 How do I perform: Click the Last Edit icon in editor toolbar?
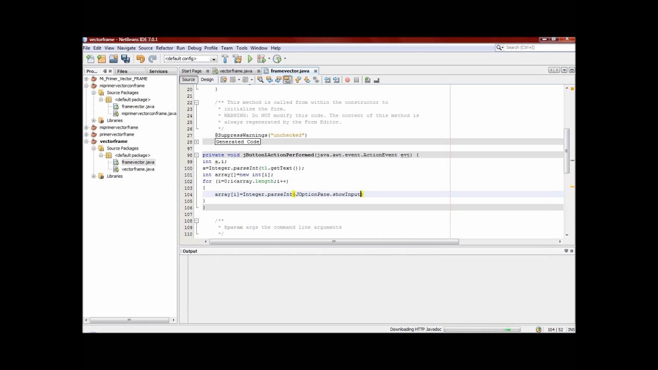[224, 80]
